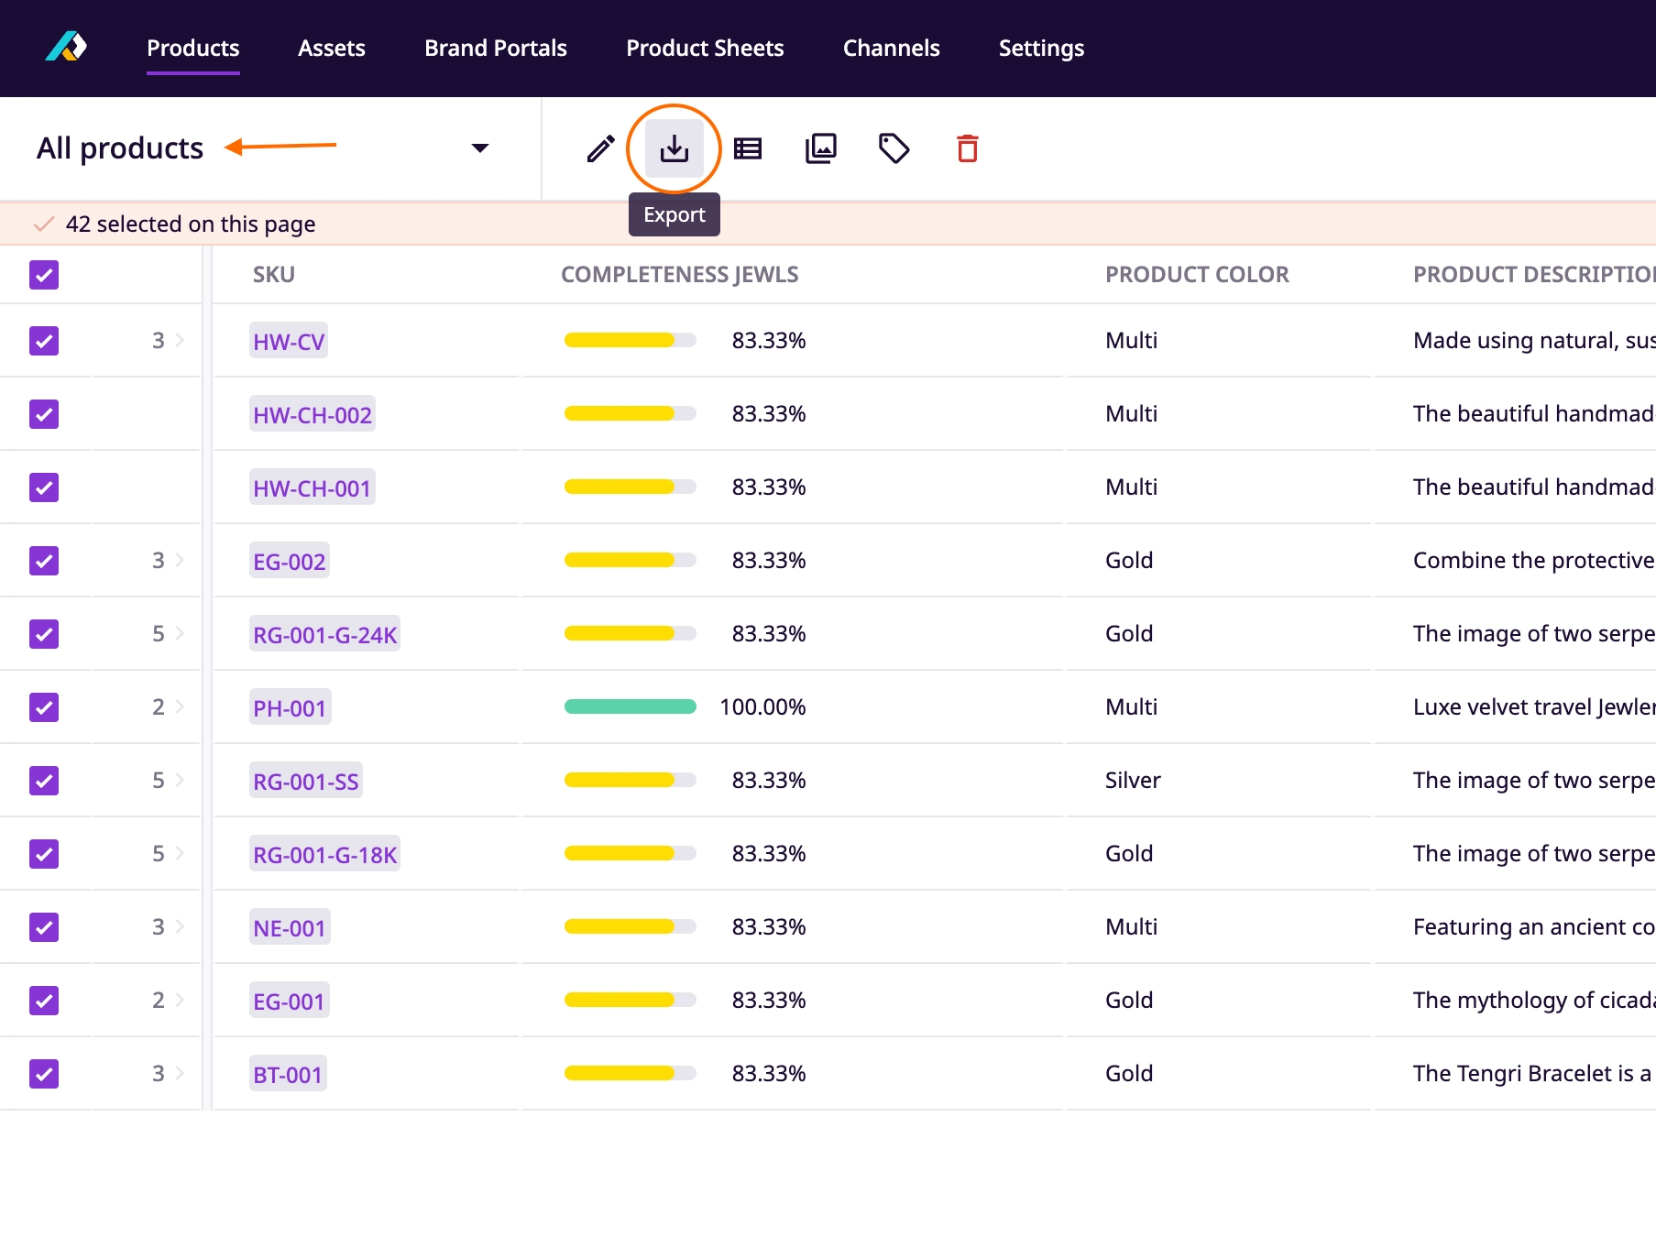This screenshot has height=1259, width=1656.
Task: Click the yellow completeness bar of HW-CV
Action: pos(631,340)
